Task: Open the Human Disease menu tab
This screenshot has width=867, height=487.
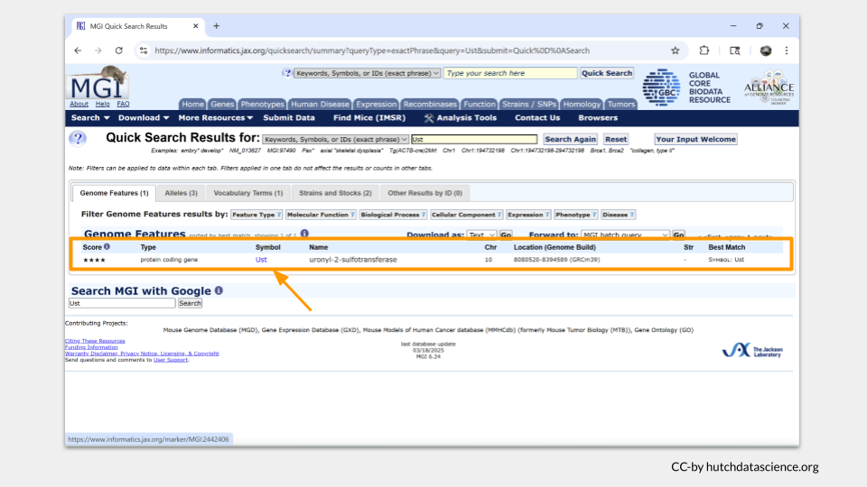Action: [x=320, y=104]
